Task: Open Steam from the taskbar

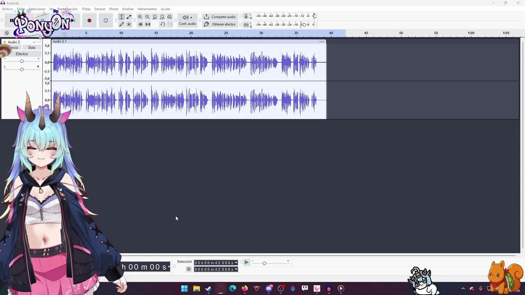Action: (208, 288)
